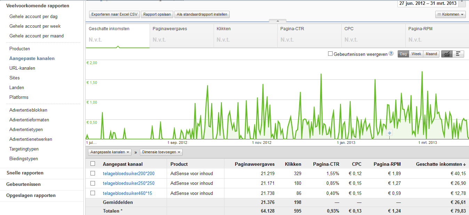This screenshot has height=215, width=469.
Task: Tick the select-all checkbox in table header
Action: (x=93, y=164)
